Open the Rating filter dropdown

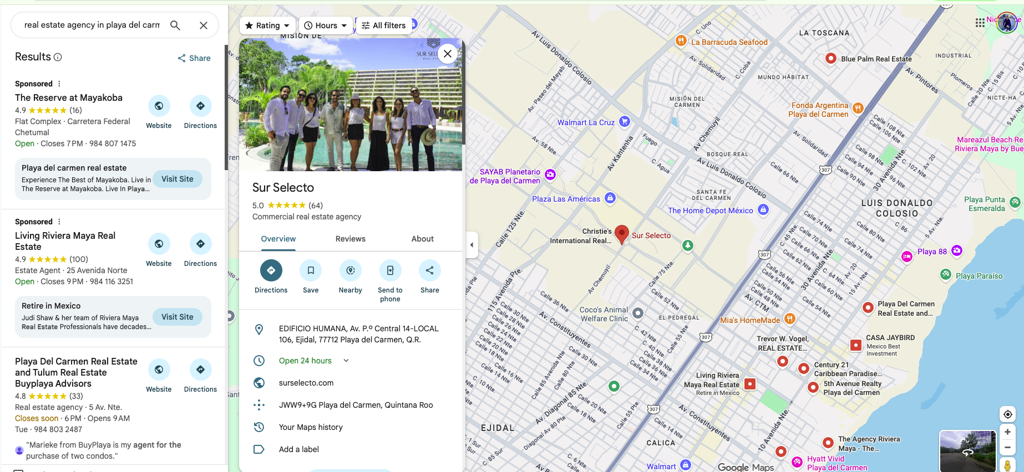(x=268, y=25)
